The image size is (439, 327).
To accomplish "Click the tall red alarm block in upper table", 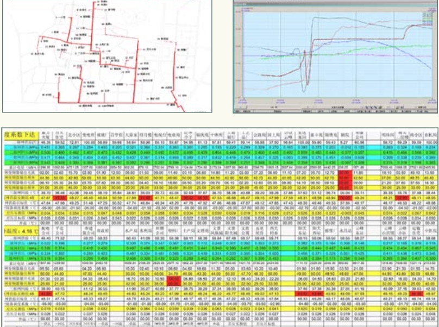I will click(343, 177).
